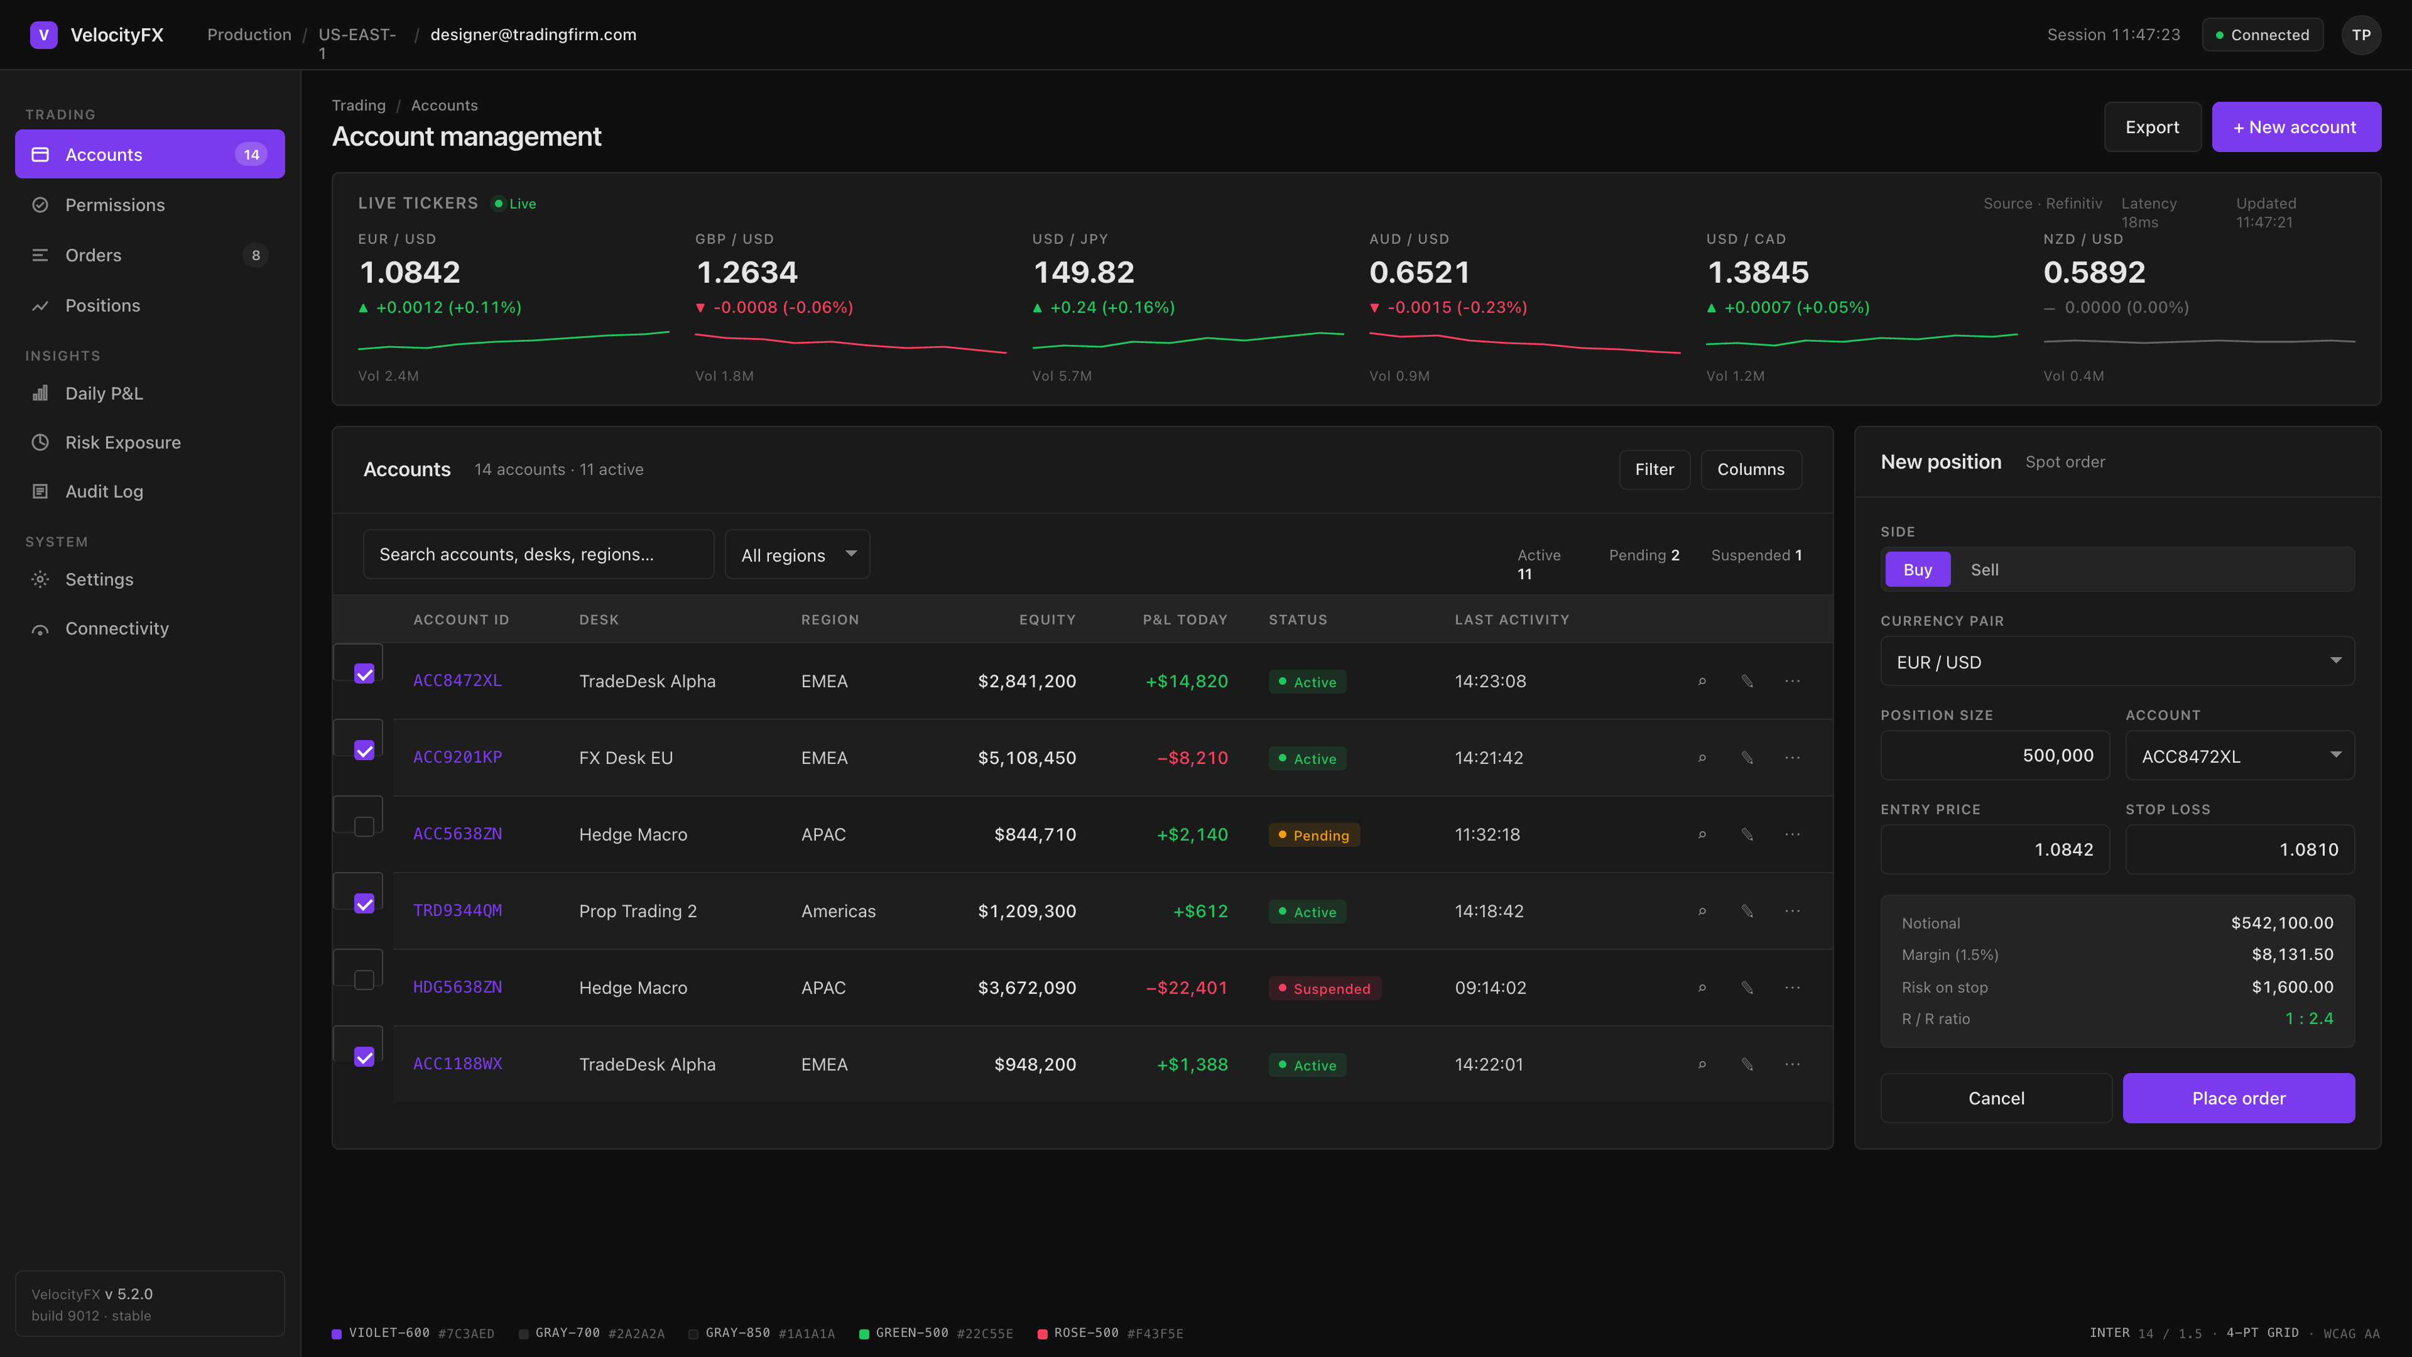Check the ACC5638ZN row checkbox

(364, 826)
